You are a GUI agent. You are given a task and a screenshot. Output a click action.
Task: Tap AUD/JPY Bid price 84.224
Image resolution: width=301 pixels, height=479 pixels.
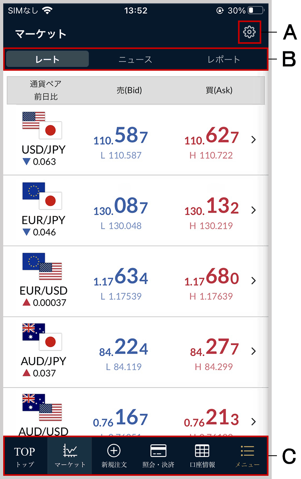[124, 347]
